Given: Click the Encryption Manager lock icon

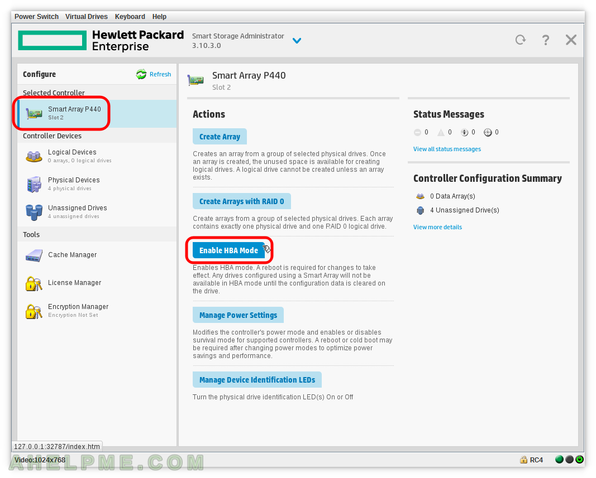Looking at the screenshot, I should pyautogui.click(x=34, y=311).
